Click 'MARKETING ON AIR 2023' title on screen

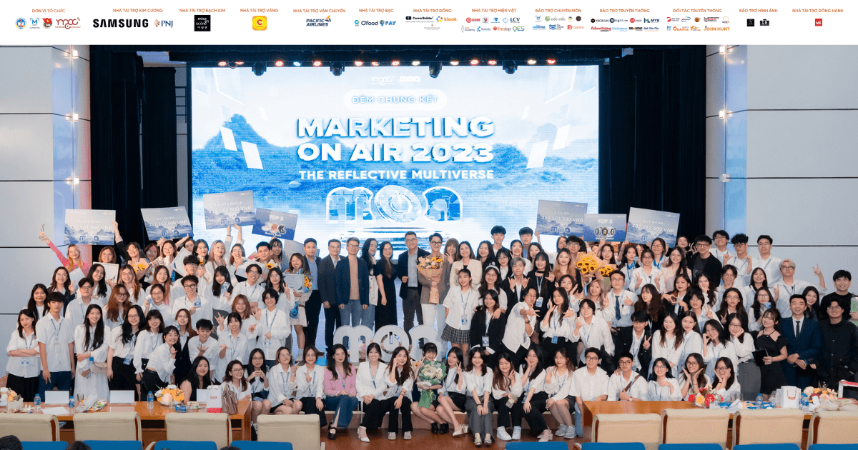point(395,139)
